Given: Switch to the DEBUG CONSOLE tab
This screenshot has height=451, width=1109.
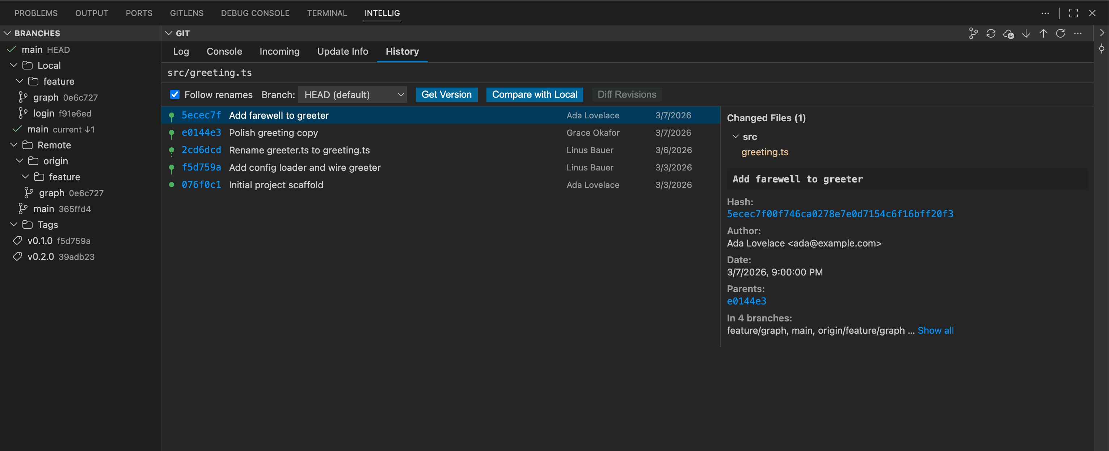Looking at the screenshot, I should pos(255,13).
